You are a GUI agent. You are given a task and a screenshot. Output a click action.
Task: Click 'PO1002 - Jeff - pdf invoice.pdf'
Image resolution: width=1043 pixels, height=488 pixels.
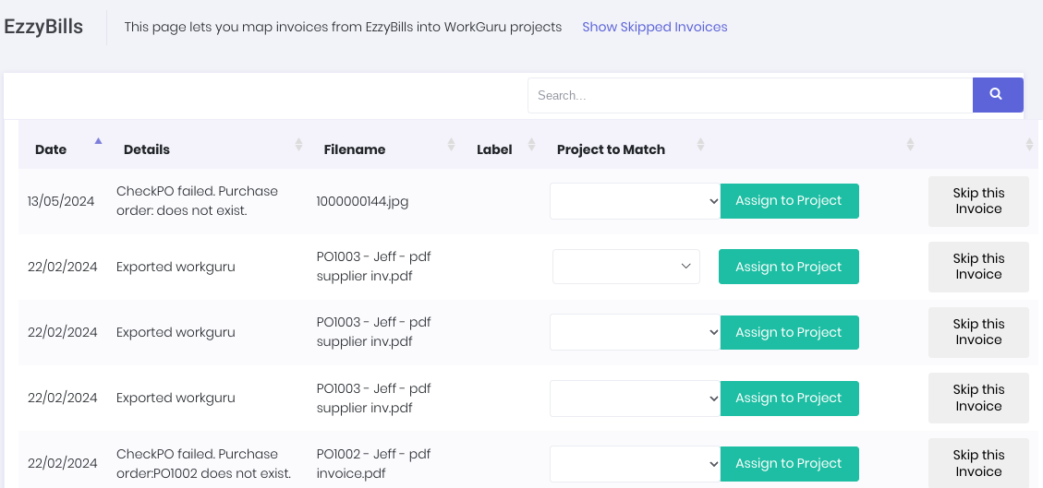tap(374, 463)
